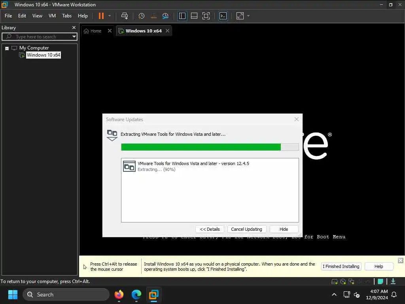Open the library search dropdown arrow
Screen dimensions: 405x304
pyautogui.click(x=74, y=36)
